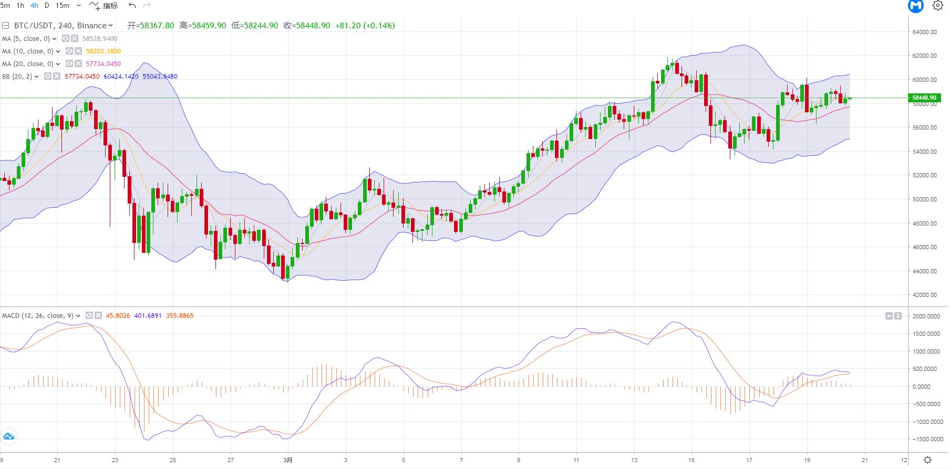Switch to the 15m timeframe
The width and height of the screenshot is (950, 469).
[63, 5]
